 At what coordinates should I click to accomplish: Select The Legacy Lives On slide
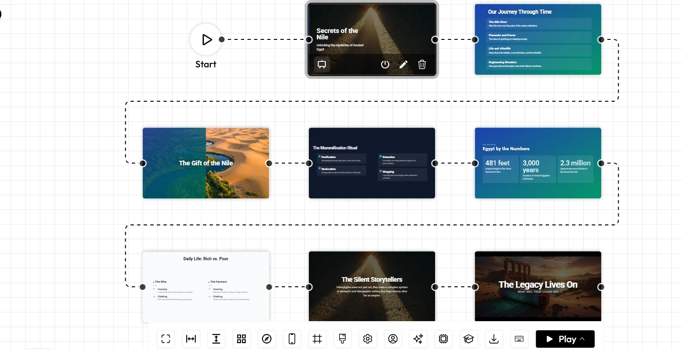point(538,287)
